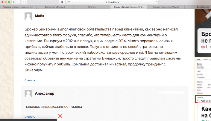The width and height of the screenshot is (211, 121).
Task: Minimize window with yellow button
Action: click(x=5, y=2)
